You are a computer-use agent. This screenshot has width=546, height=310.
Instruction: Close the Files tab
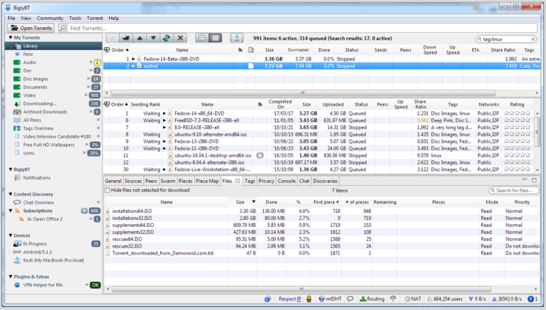(237, 181)
